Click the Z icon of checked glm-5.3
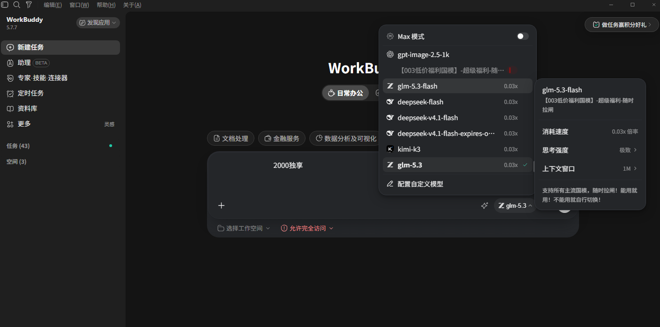Viewport: 660px width, 327px height. click(x=390, y=165)
